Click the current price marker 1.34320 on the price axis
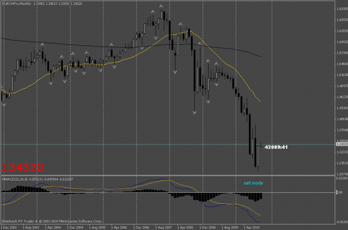 [342, 144]
